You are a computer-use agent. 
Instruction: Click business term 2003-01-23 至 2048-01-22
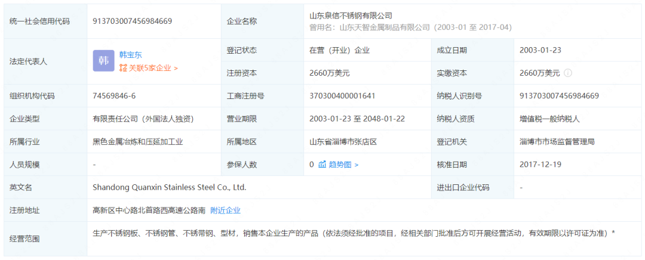coord(357,119)
